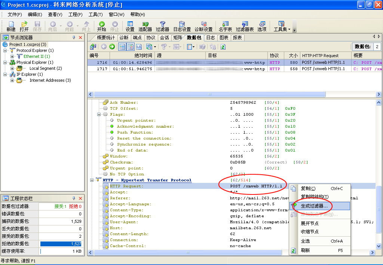
Task: Click the 打开 (Open) folder icon
Action: point(24,24)
